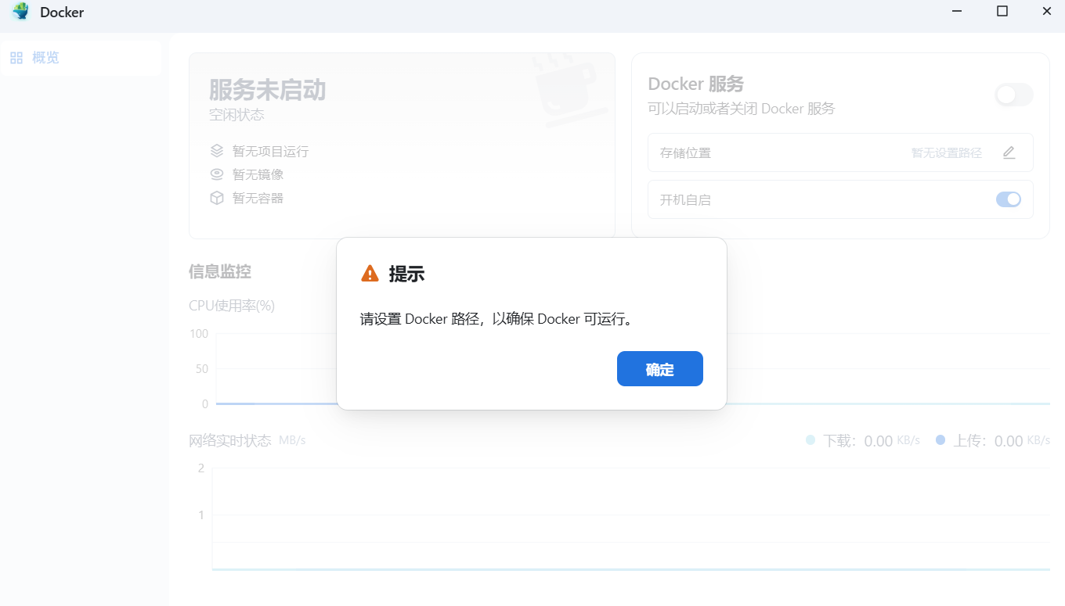This screenshot has height=606, width=1065.
Task: Click the orange warning icon in the dialog
Action: click(370, 274)
